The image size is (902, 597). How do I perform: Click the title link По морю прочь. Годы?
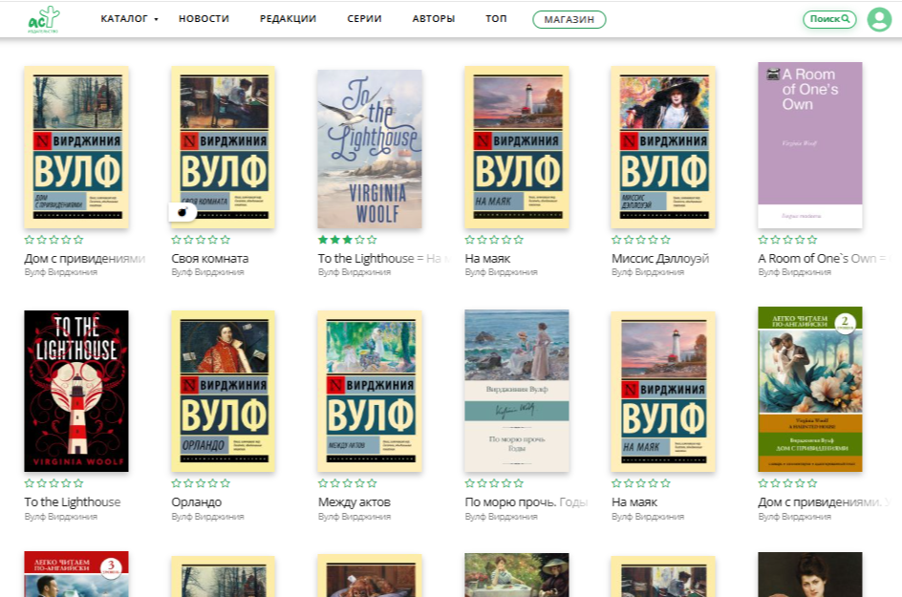526,502
